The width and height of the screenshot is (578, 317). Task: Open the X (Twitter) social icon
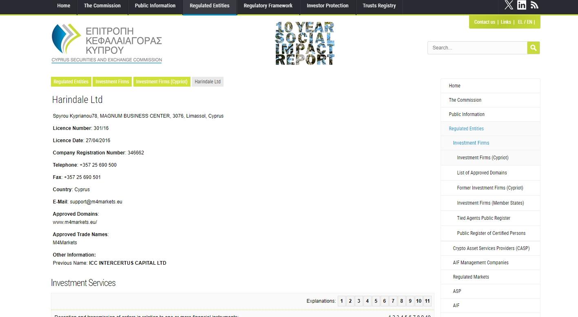509,5
